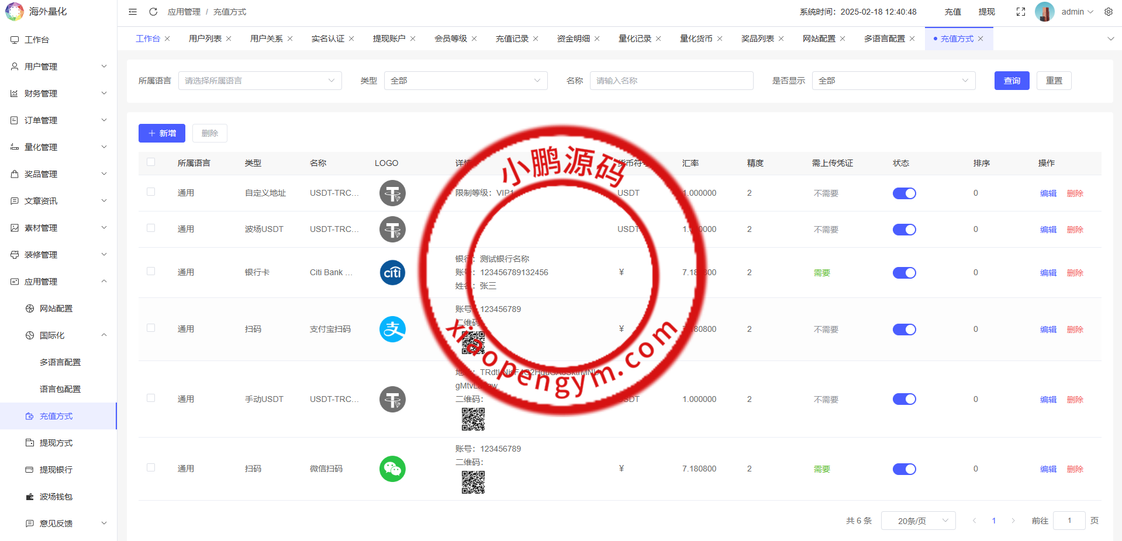Open the settings gear in top bar
The height and width of the screenshot is (541, 1122).
(x=1109, y=12)
